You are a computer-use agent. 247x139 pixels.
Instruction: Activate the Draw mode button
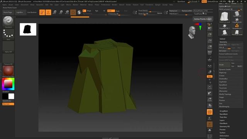(x=48, y=12)
